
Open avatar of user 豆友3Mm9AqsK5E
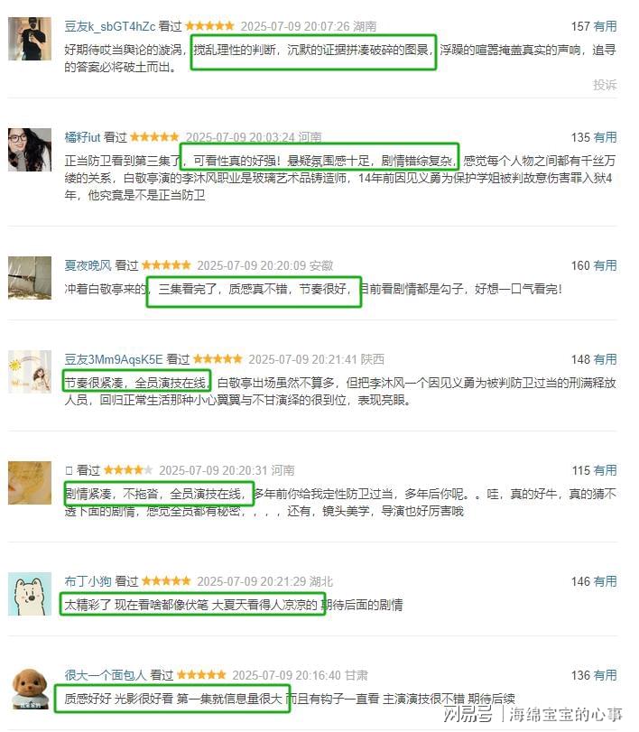(30, 372)
